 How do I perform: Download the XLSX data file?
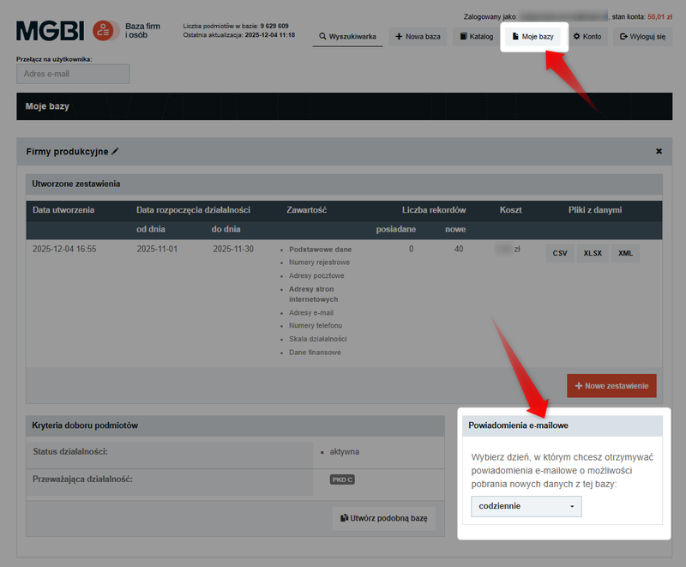coord(593,253)
